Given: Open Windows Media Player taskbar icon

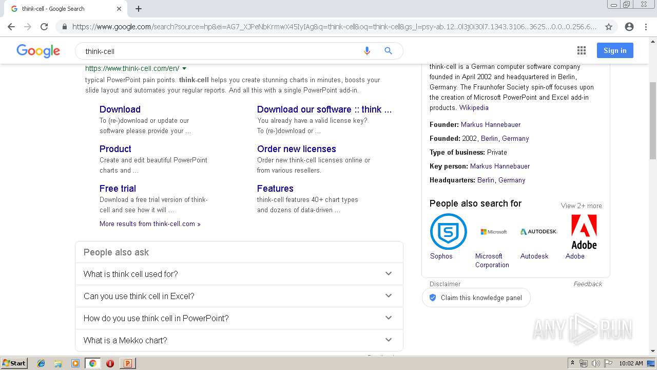Looking at the screenshot, I should point(75,363).
